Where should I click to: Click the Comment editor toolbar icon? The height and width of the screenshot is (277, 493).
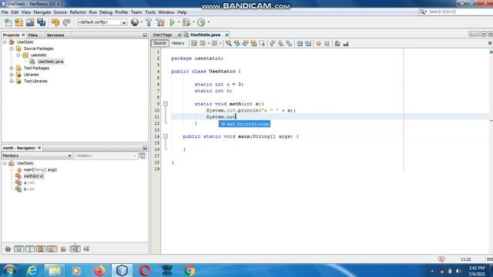pyautogui.click(x=337, y=43)
